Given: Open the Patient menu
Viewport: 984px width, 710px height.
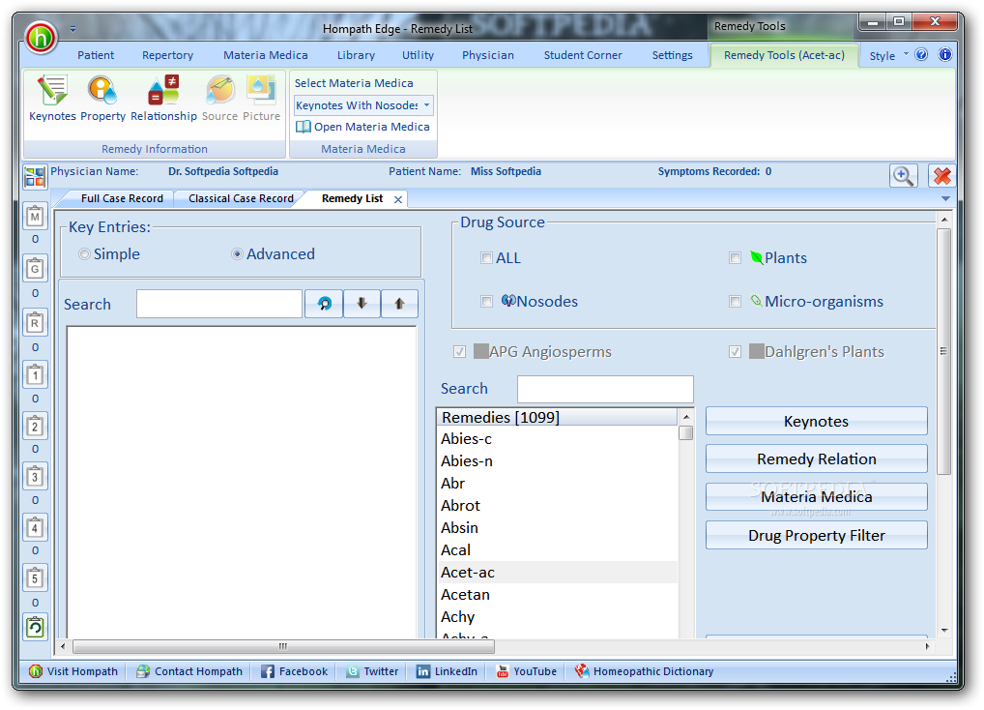Looking at the screenshot, I should click(96, 55).
